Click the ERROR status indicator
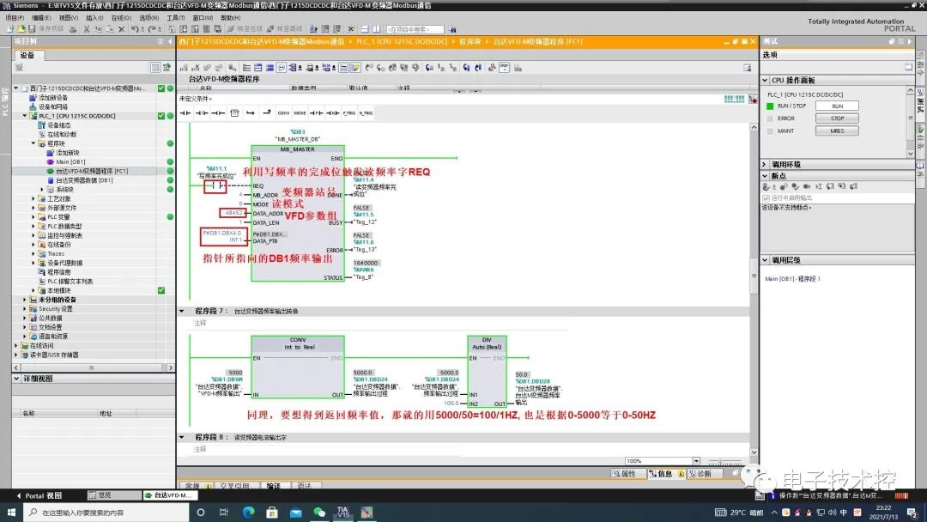Viewport: 927px width, 522px height. pos(770,118)
